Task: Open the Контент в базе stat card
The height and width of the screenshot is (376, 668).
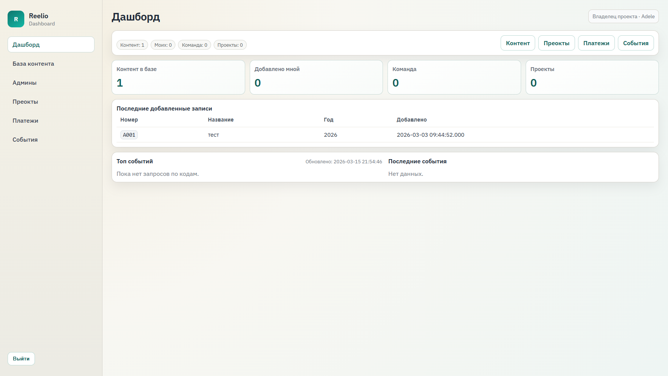Action: point(178,77)
